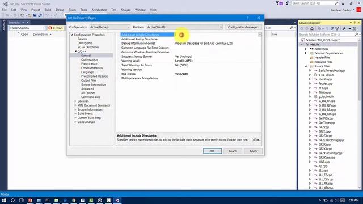This screenshot has width=363, height=204.
Task: Click the Visual Studio taskbar icon
Action: [x=117, y=200]
